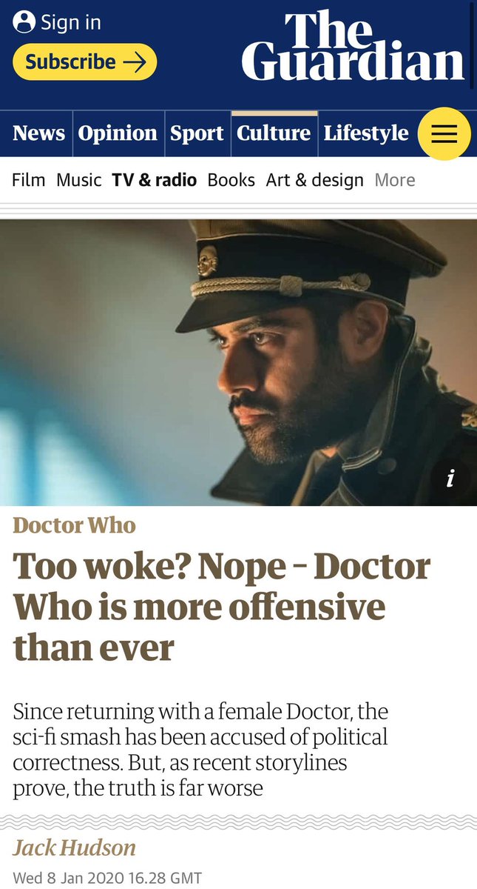Click the Sign in link

pyautogui.click(x=70, y=23)
